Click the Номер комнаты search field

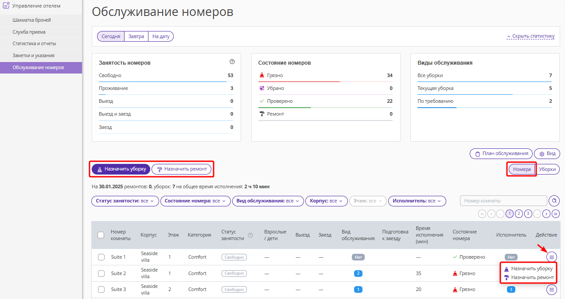click(x=503, y=201)
